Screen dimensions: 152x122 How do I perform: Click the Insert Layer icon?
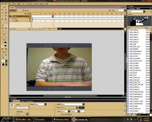[11, 29]
